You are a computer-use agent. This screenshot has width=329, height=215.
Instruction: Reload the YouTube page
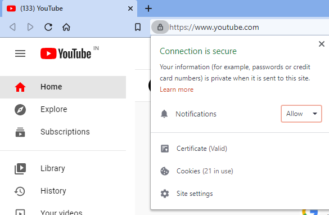(x=48, y=27)
